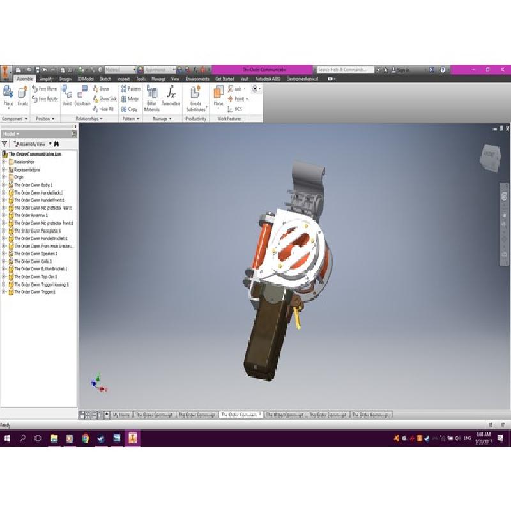The height and width of the screenshot is (511, 511).
Task: Select the Mirror components tool
Action: pos(130,99)
